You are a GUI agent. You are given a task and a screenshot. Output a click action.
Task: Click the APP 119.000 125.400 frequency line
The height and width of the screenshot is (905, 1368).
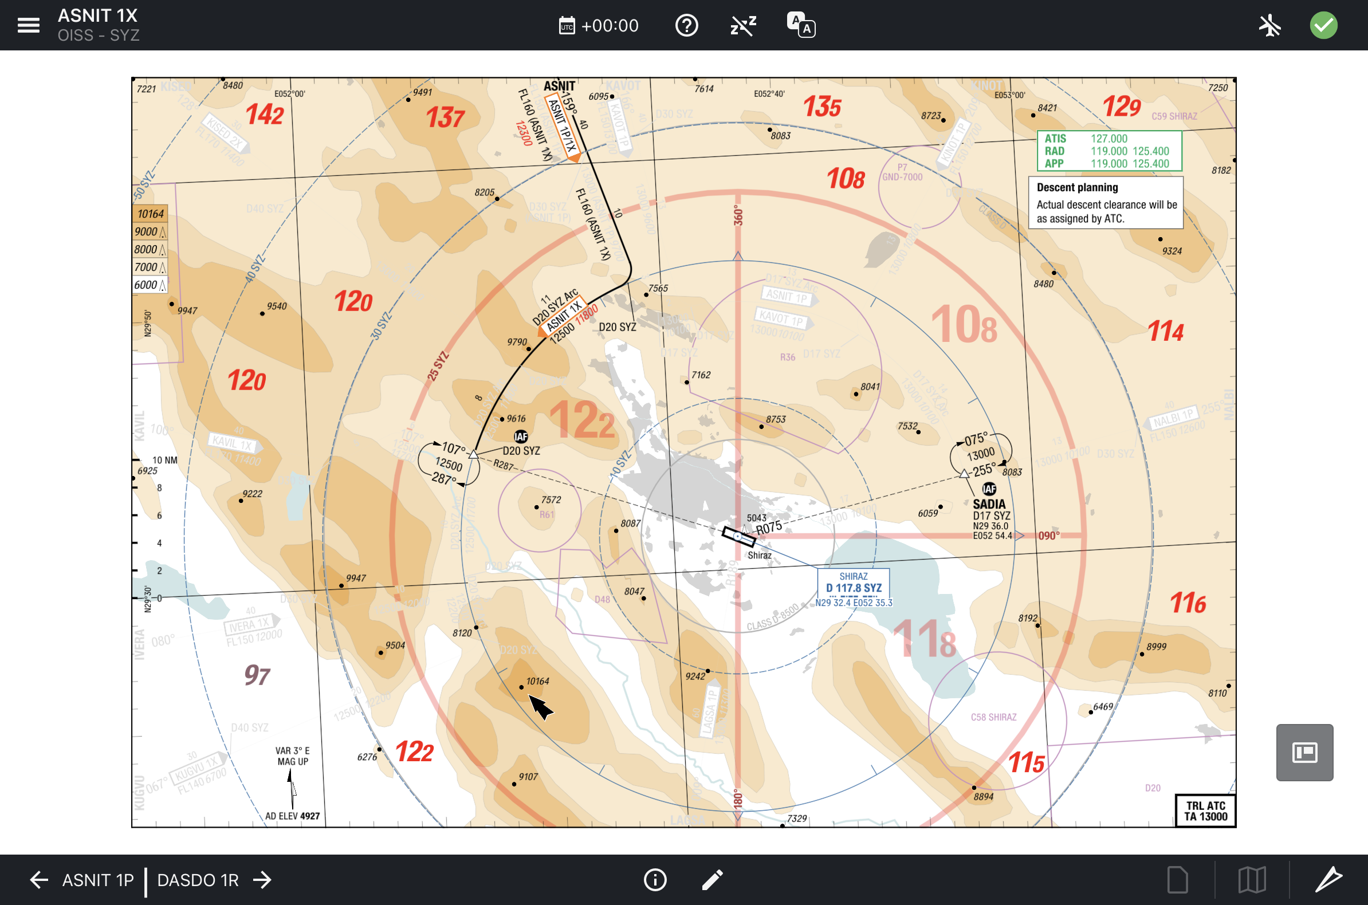click(1107, 164)
